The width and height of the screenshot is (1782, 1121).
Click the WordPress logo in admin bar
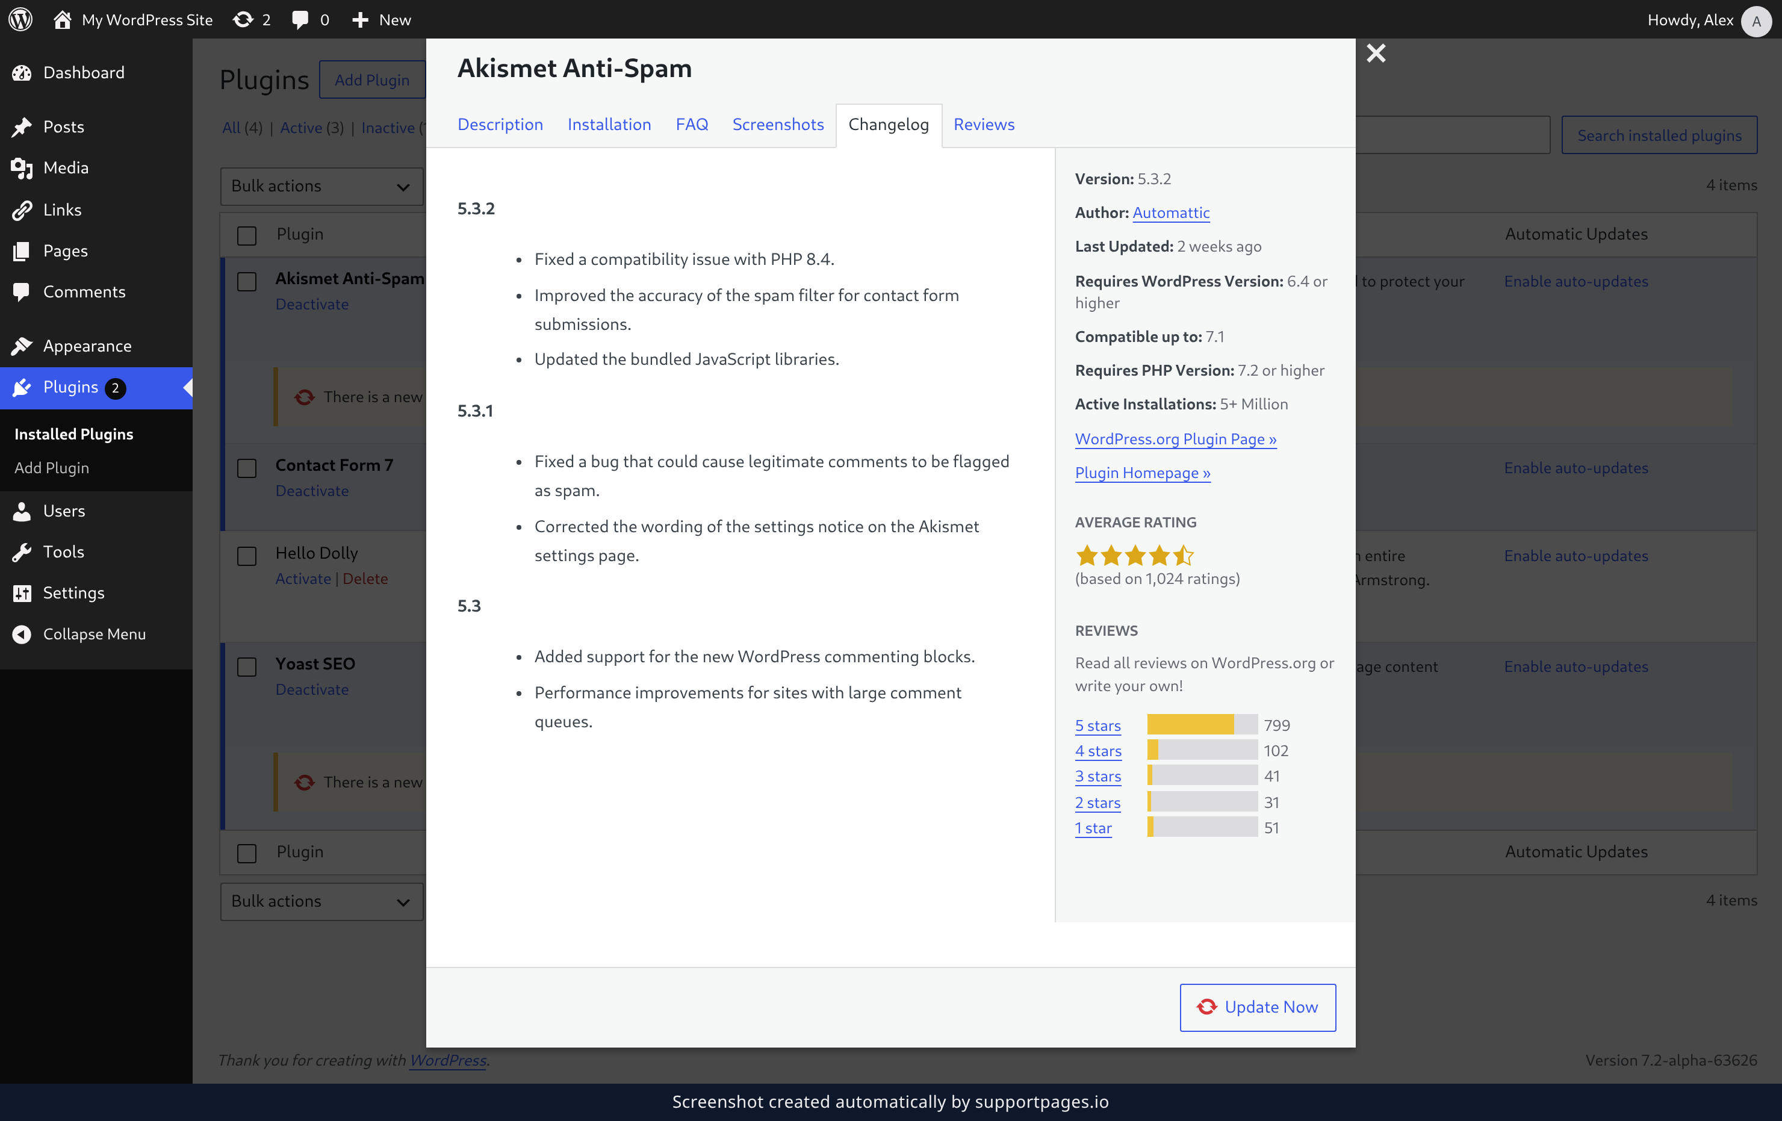pos(20,19)
